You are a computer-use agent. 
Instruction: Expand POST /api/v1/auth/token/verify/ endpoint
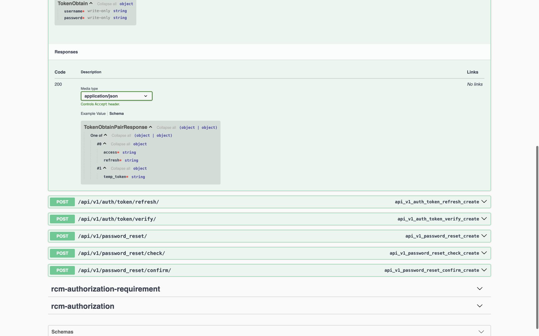click(x=269, y=219)
